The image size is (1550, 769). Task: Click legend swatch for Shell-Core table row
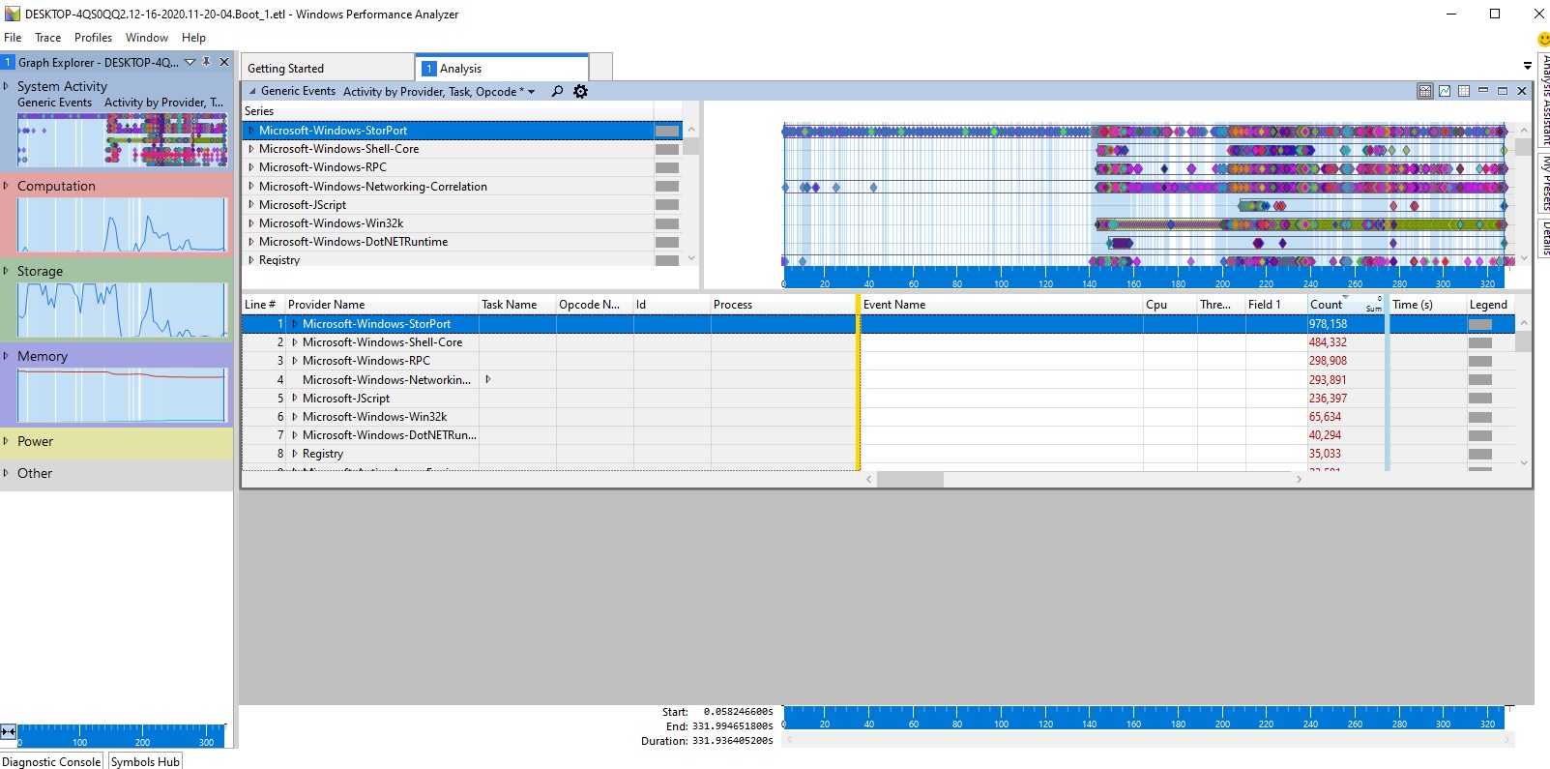pyautogui.click(x=1480, y=342)
